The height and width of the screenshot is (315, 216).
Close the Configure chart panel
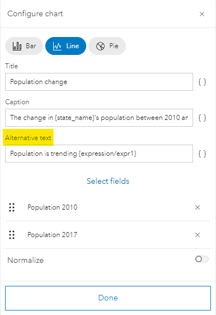point(202,14)
